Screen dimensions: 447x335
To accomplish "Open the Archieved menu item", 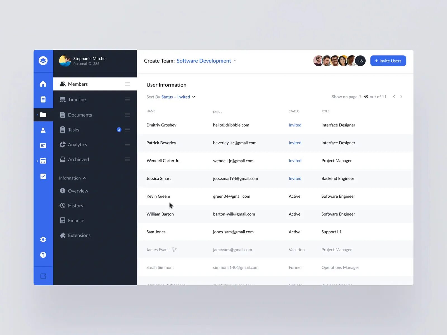I will 95,159.
